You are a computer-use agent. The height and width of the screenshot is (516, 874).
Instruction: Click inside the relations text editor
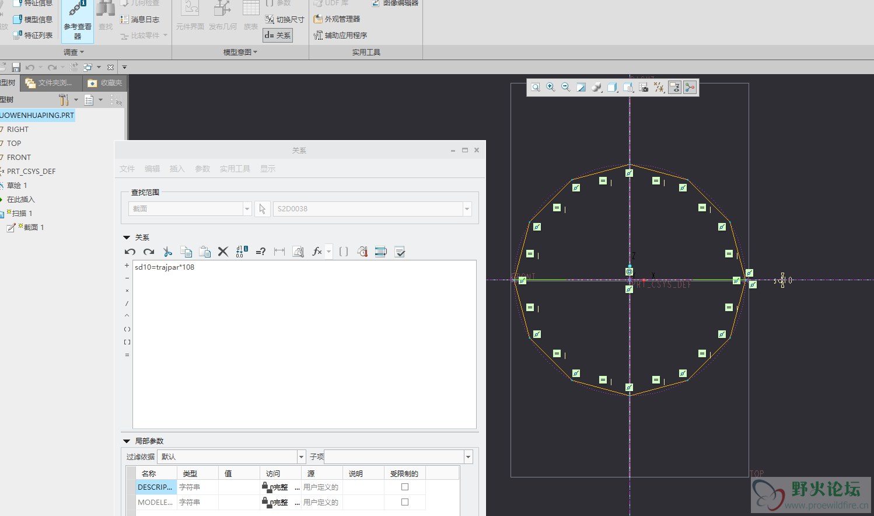click(x=305, y=344)
